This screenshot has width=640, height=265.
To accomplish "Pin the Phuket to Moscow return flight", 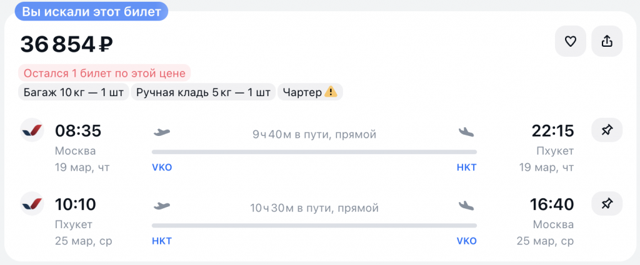I will 606,203.
